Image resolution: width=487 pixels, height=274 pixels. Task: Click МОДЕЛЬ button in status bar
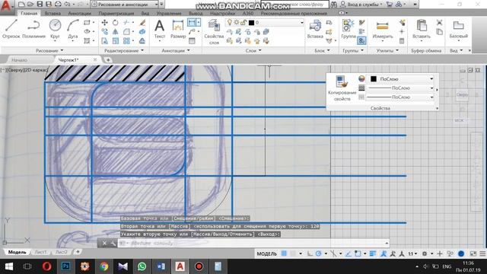(266, 253)
